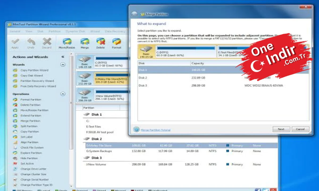
Task: Click the help icon in Merge dialog
Action: coord(136,129)
